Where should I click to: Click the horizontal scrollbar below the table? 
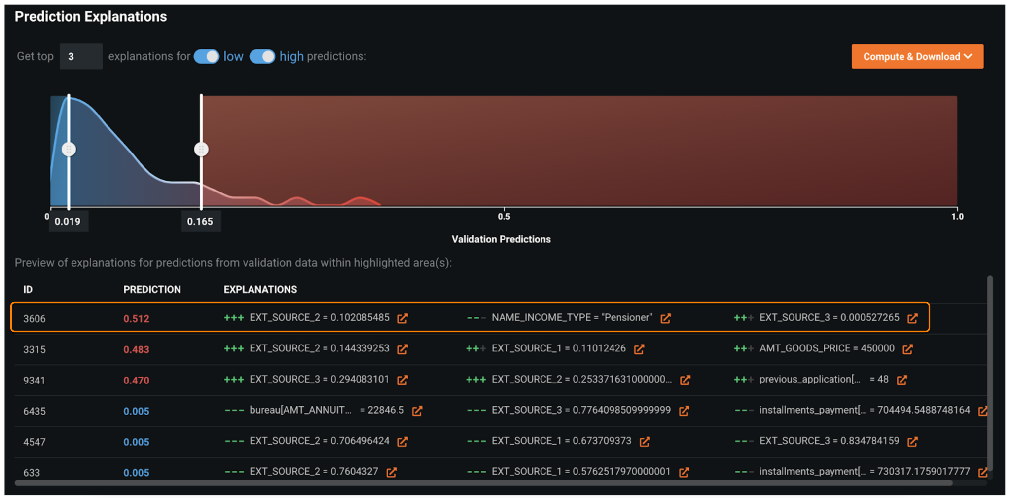pos(483,483)
